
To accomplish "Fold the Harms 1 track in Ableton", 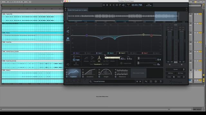I will coord(2,70).
